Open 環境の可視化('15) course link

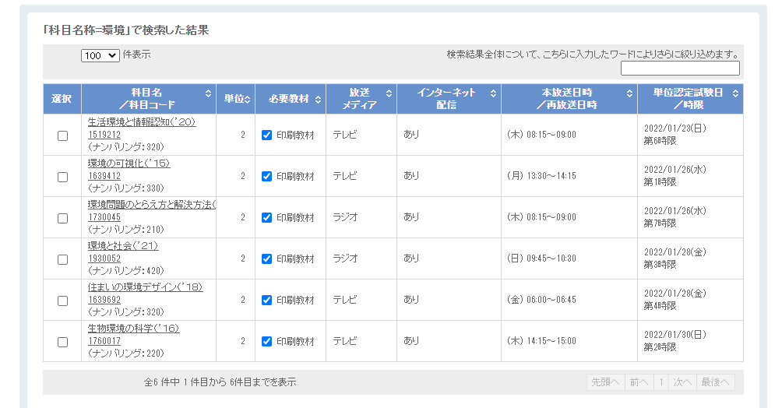(129, 164)
